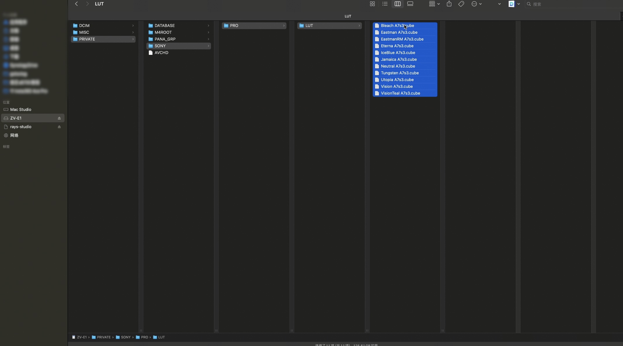Select Eastman A7s3.cube file
623x346 pixels.
pos(405,32)
